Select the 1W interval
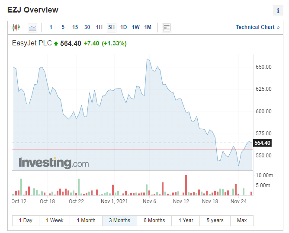 click(136, 27)
